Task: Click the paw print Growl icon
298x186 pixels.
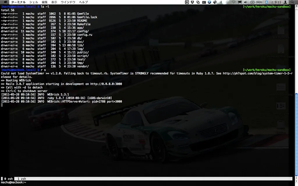Action: tap(215, 2)
